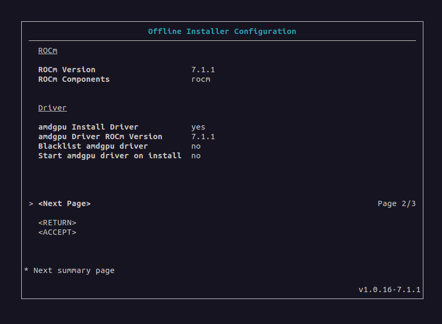This screenshot has height=324, width=442.
Task: Click the 7.1.1 value beside ROCm Version
Action: tap(203, 70)
